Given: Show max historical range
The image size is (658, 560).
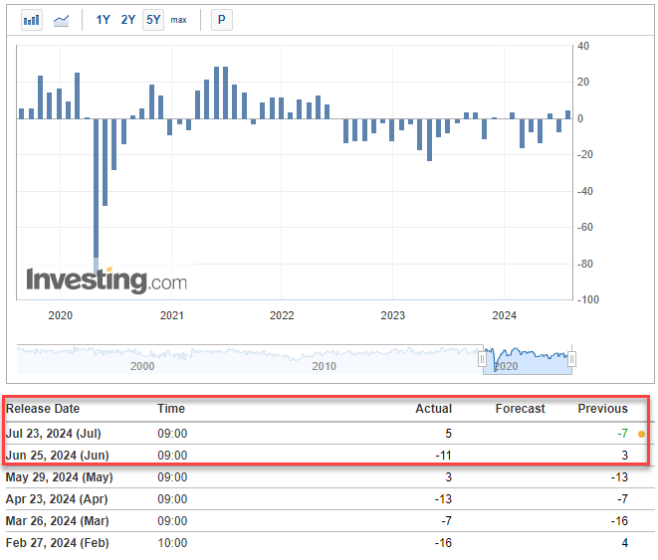Looking at the screenshot, I should [x=178, y=20].
